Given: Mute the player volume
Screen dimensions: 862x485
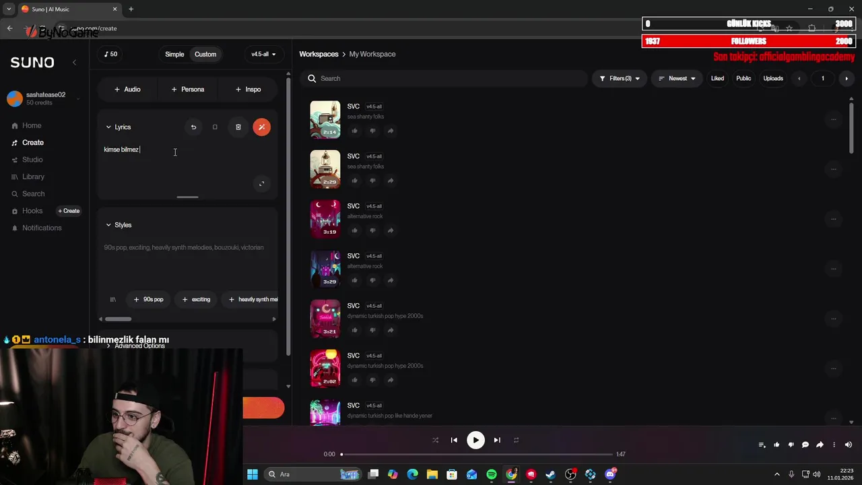Looking at the screenshot, I should pos(848,445).
